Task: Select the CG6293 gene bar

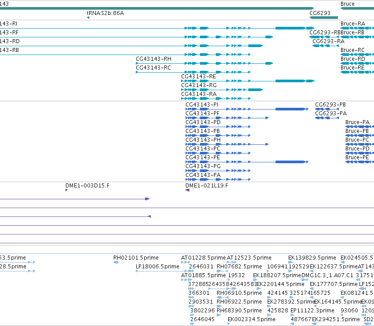Action: tap(323, 18)
